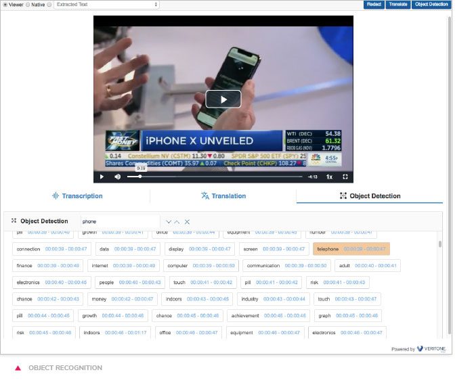Viewport: 474px width, 385px height.
Task: Click the outer page vertical scrollbar
Action: point(450,175)
